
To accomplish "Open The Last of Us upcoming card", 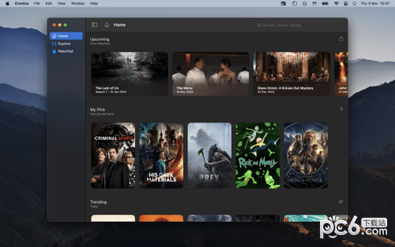I will click(130, 74).
